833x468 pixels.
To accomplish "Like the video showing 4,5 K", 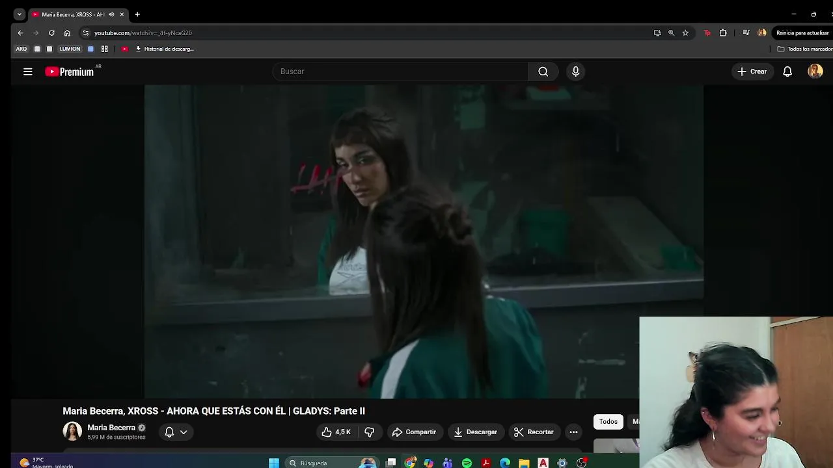I will (336, 432).
